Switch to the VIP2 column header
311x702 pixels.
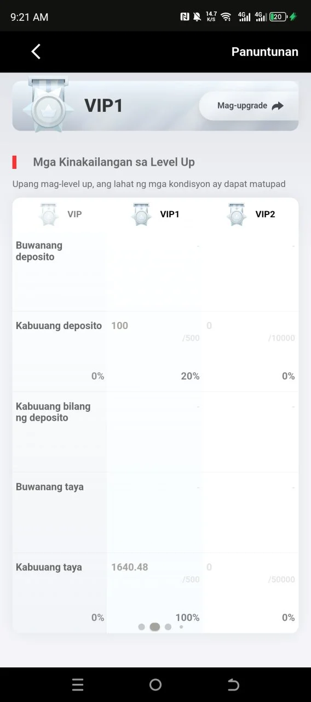point(265,214)
